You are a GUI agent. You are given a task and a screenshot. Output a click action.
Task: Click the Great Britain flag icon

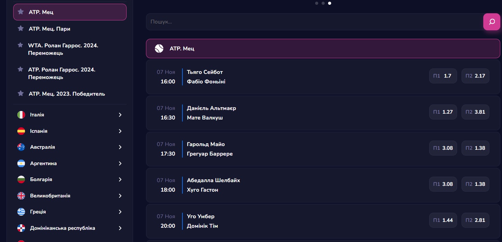pyautogui.click(x=21, y=196)
